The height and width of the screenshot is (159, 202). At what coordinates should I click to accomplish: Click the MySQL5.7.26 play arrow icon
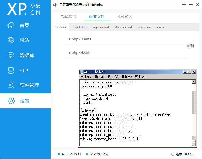point(87,154)
